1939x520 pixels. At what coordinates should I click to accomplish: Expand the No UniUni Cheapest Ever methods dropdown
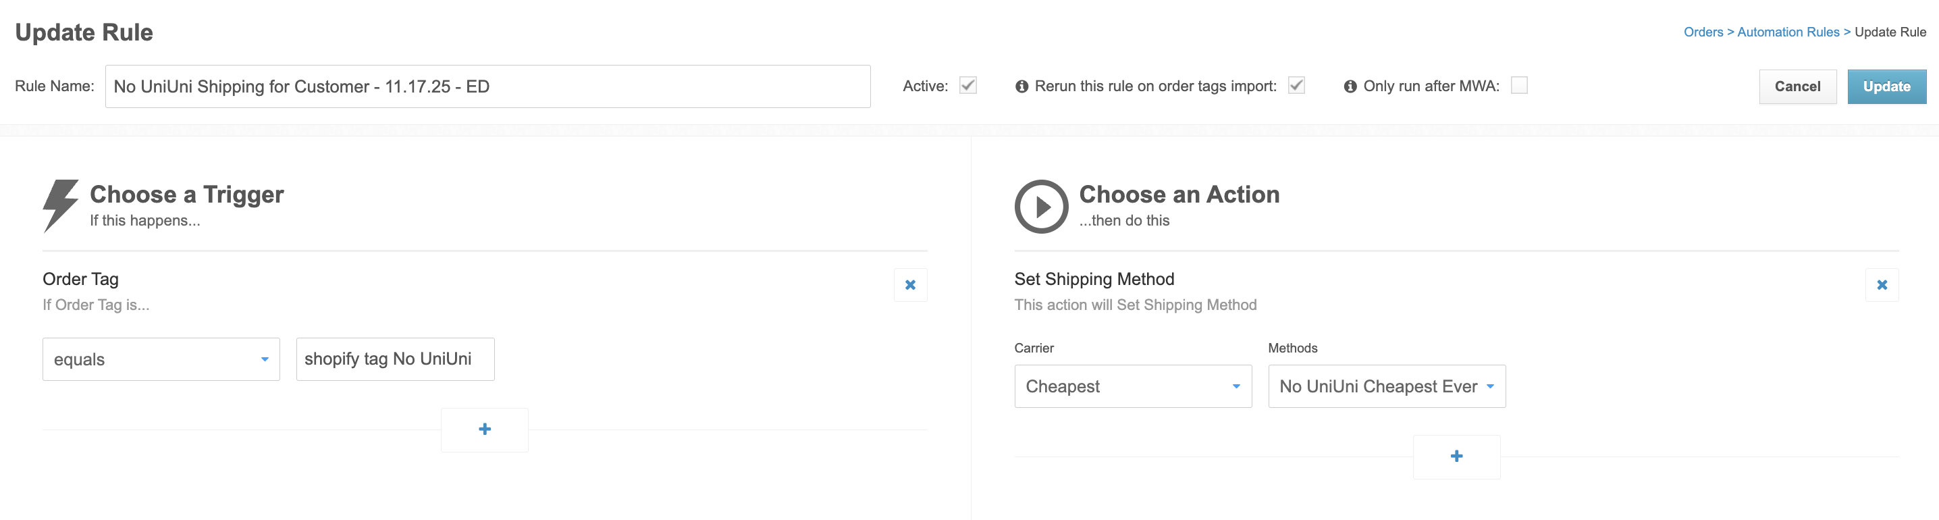coord(1387,386)
